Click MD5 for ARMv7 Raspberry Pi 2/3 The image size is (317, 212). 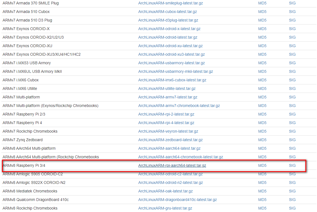[262, 114]
